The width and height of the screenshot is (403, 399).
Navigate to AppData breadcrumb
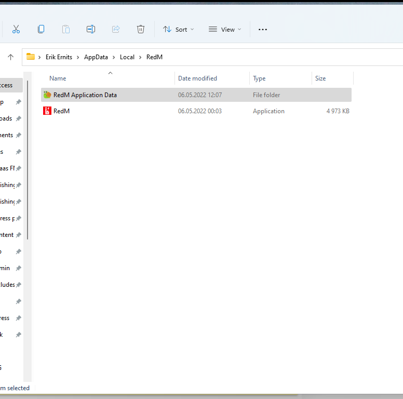coord(96,57)
